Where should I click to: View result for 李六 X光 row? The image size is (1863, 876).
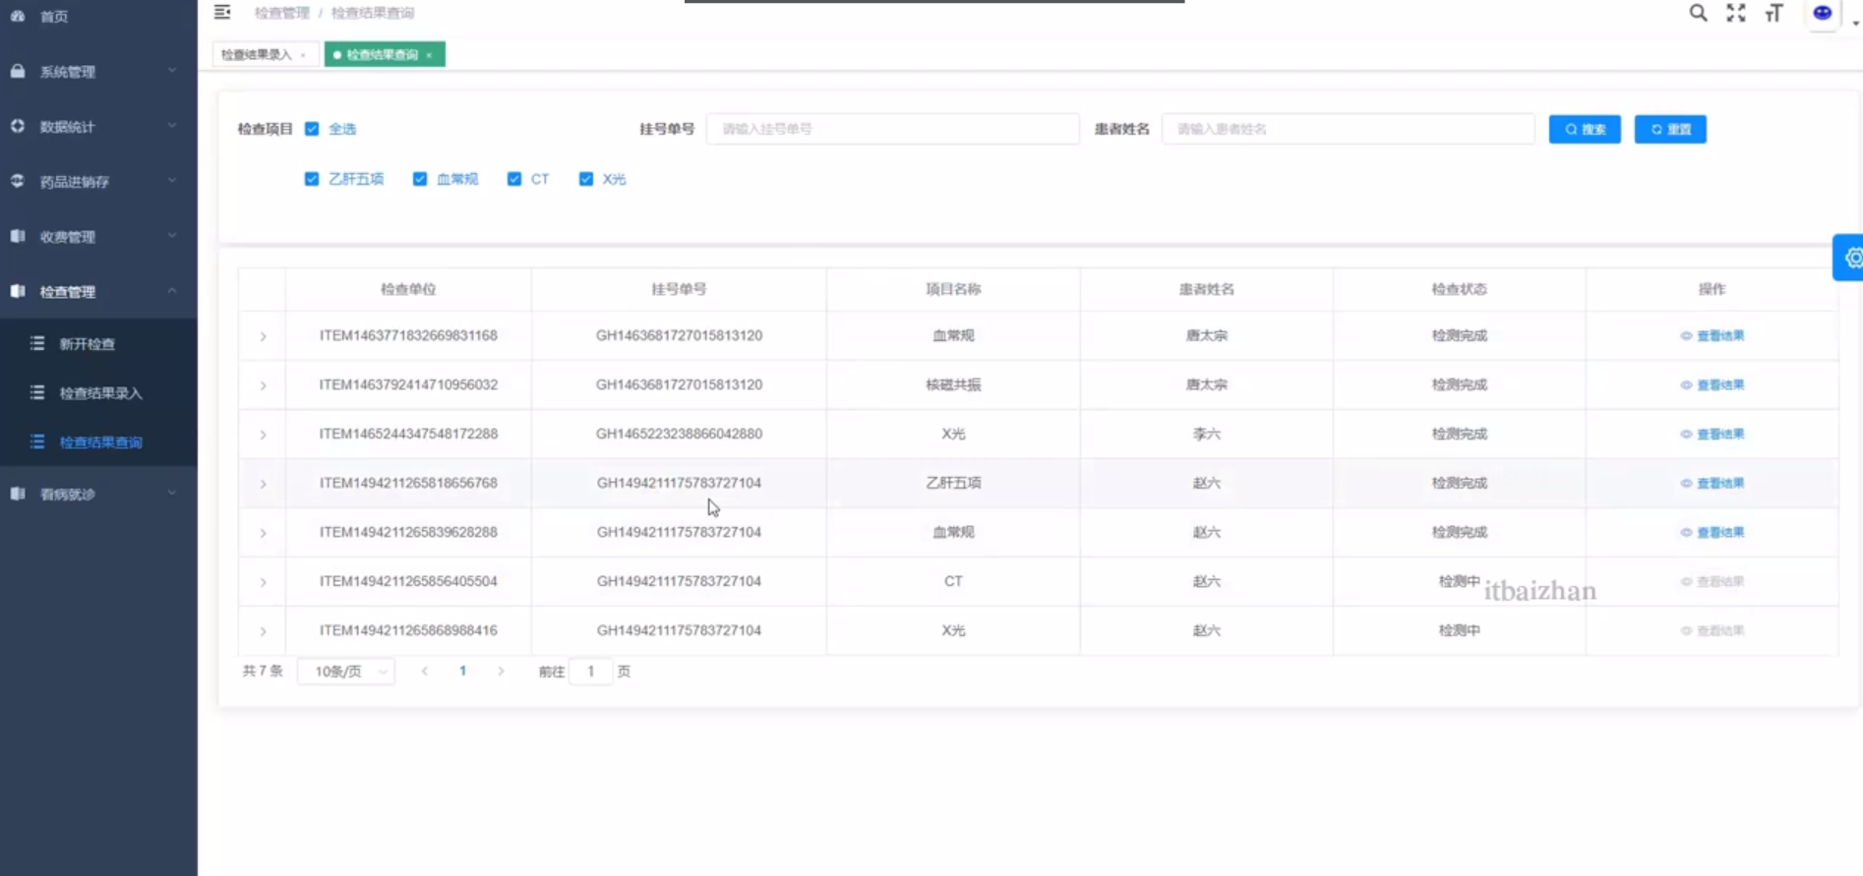click(1712, 434)
